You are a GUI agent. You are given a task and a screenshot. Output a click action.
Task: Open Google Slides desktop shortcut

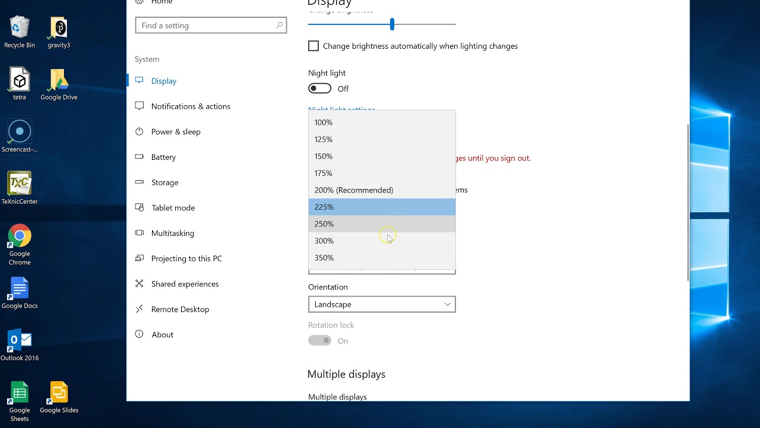[59, 397]
